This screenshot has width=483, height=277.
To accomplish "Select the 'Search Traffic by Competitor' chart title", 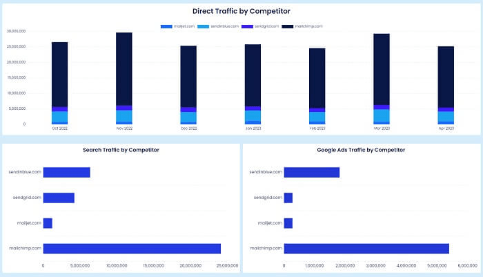I will click(121, 150).
